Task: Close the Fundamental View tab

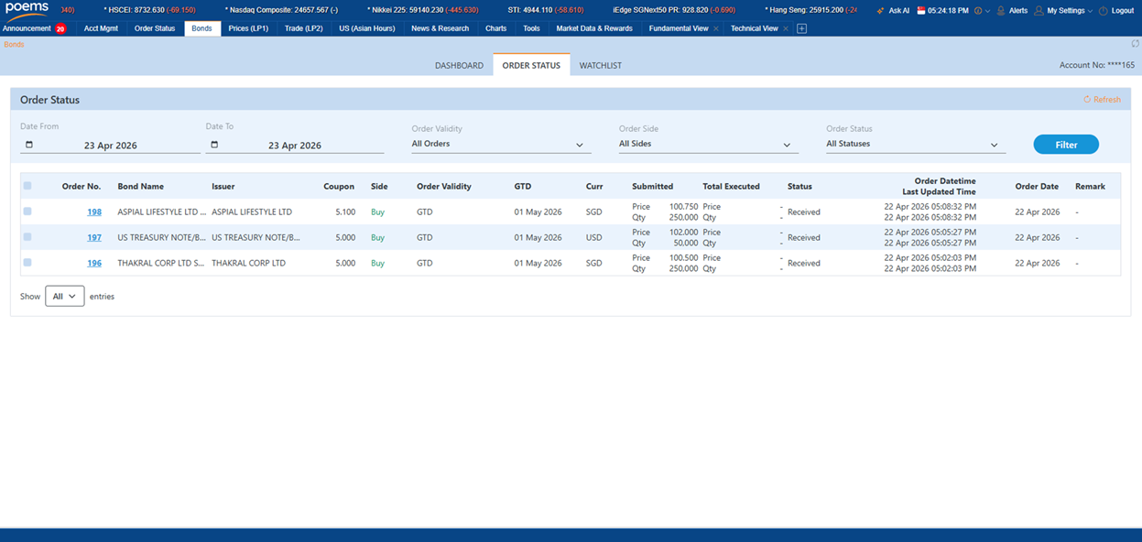Action: pyautogui.click(x=715, y=28)
